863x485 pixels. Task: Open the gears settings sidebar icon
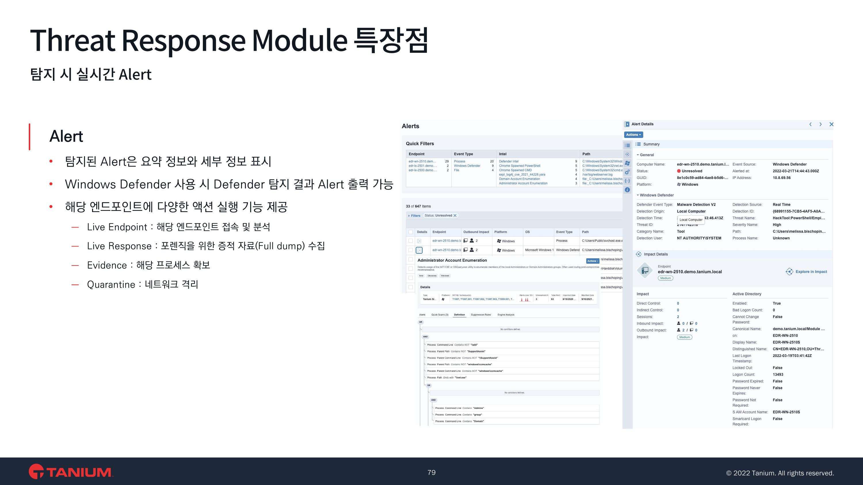coord(627,172)
